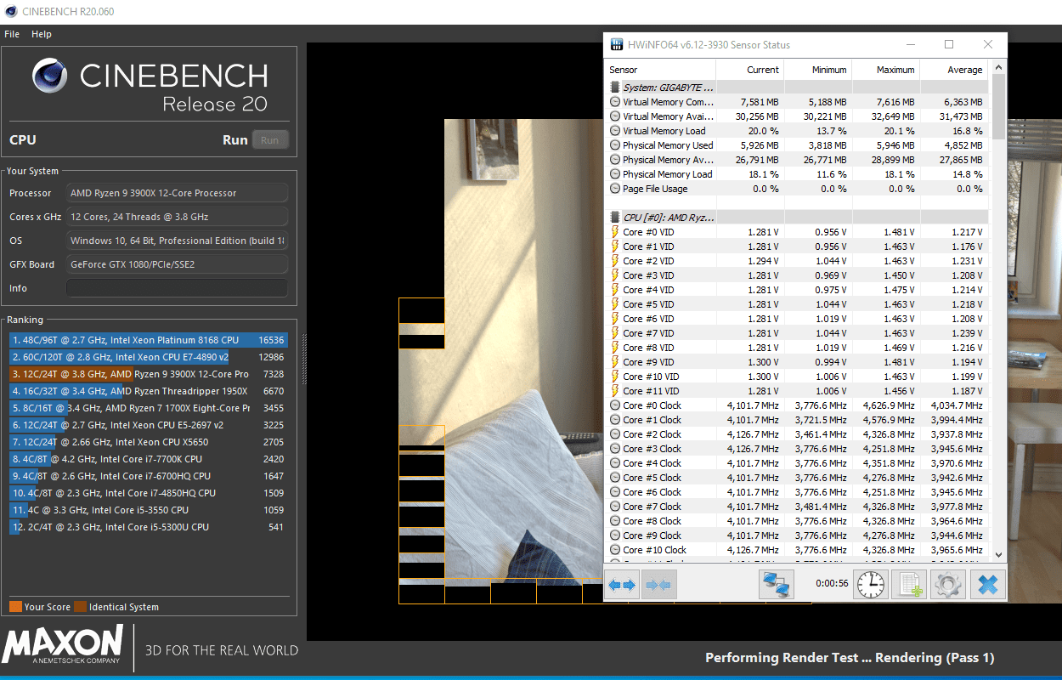This screenshot has height=680, width=1062.
Task: Maximize the HWiNFO64 sensor window
Action: pos(949,44)
